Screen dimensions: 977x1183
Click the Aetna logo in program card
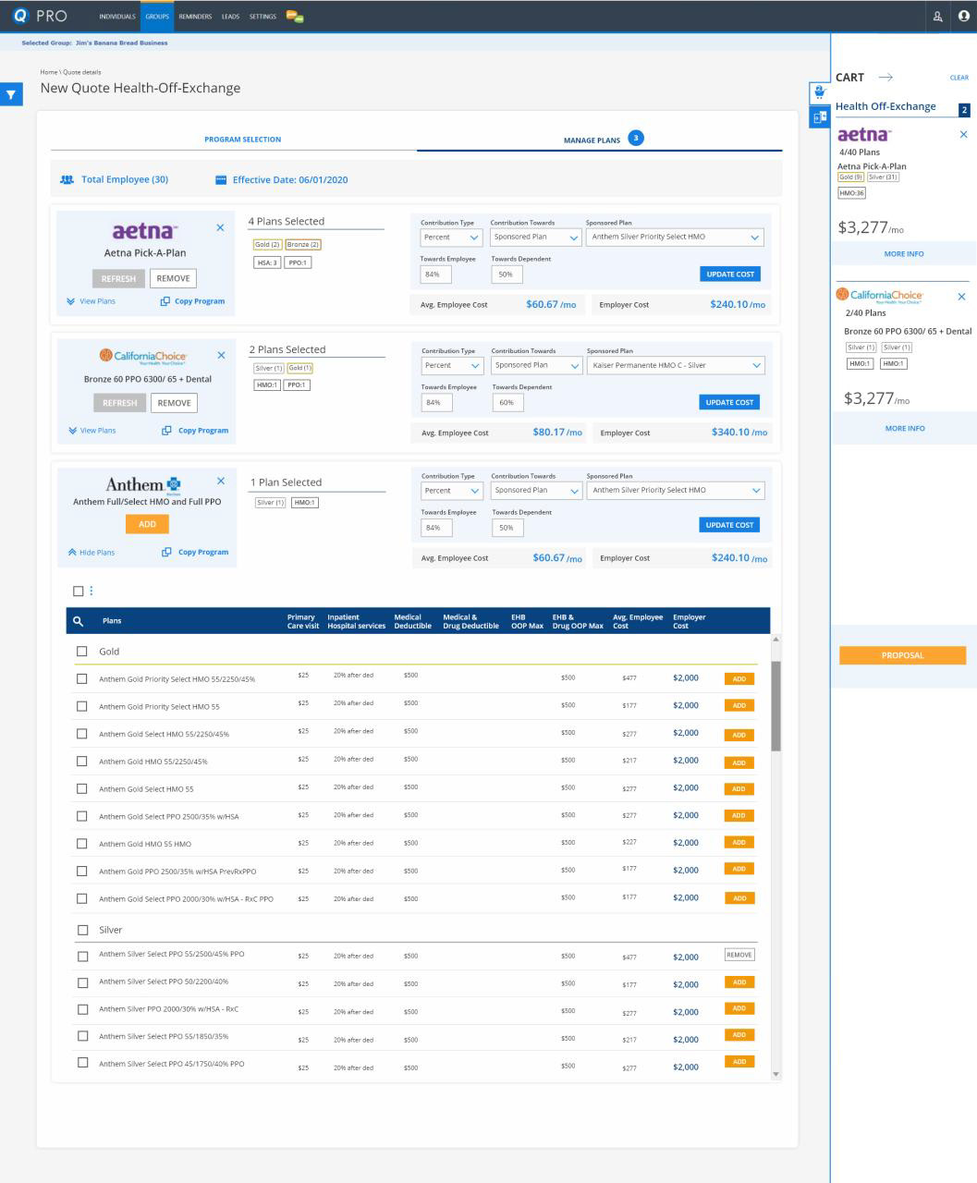[x=144, y=231]
